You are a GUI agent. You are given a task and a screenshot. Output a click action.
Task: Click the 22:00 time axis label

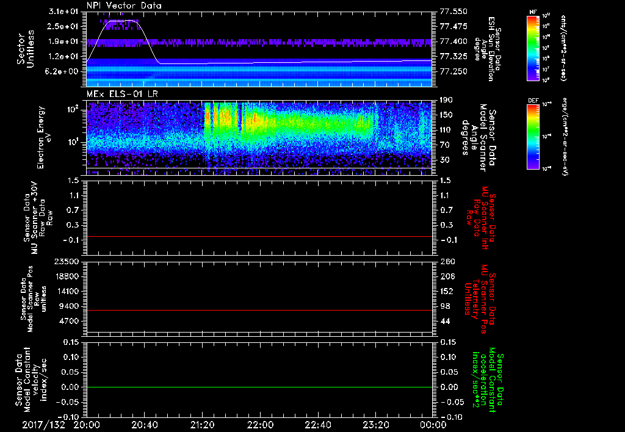point(260,425)
